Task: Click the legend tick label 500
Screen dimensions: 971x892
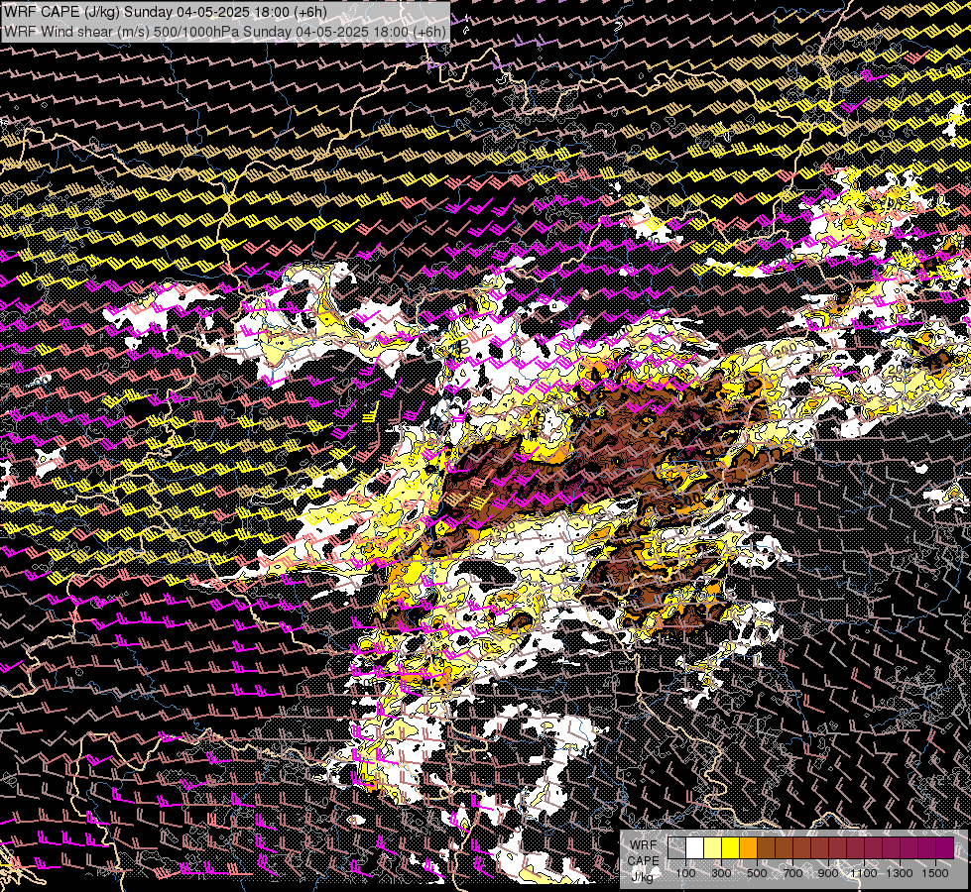Action: [757, 873]
